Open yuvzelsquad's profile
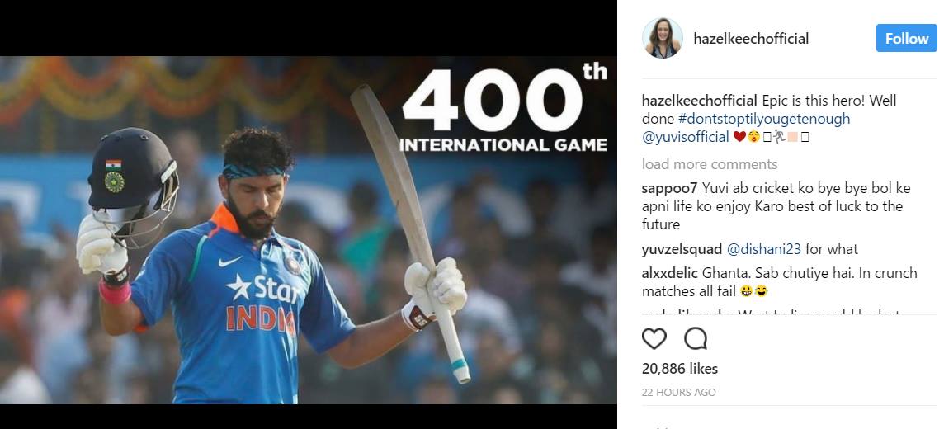 [682, 249]
